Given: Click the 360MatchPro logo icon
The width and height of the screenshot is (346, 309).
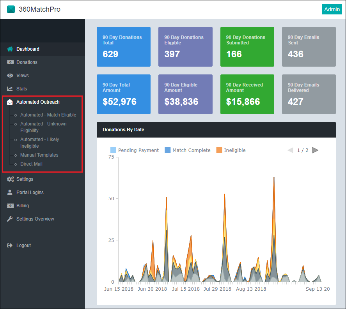Looking at the screenshot, I should 11,9.
